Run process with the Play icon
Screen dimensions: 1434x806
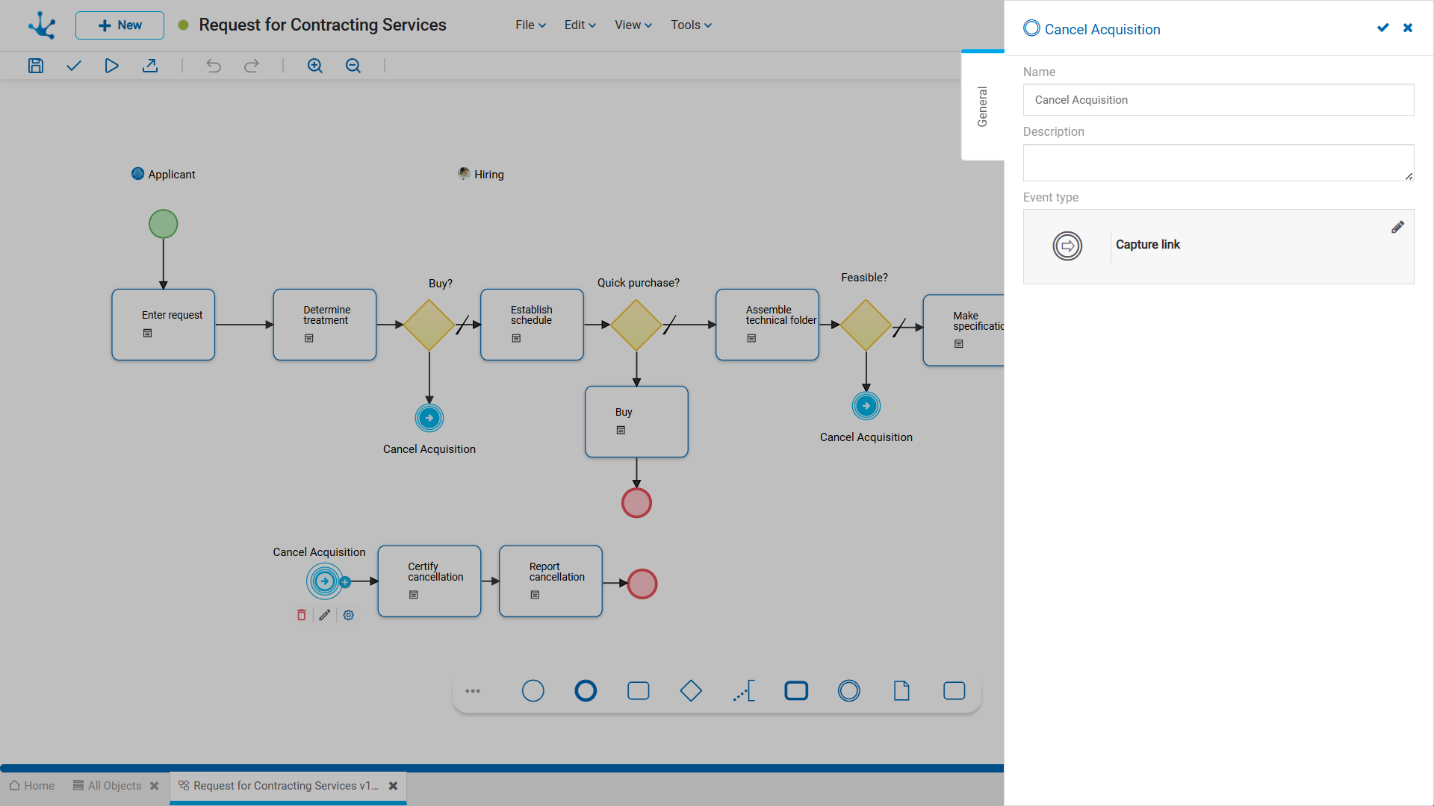[x=111, y=66]
